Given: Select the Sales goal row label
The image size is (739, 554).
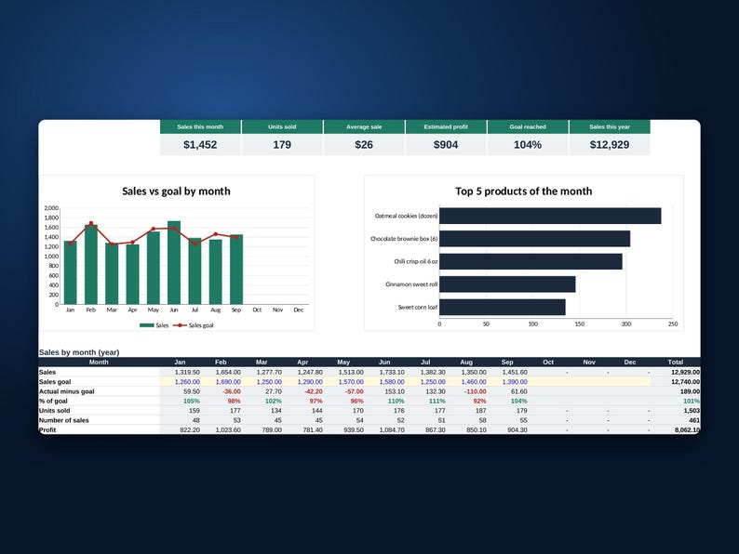Looking at the screenshot, I should (55, 382).
